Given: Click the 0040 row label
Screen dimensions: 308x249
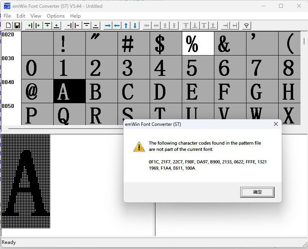Looking at the screenshot, I should pyautogui.click(x=8, y=82).
